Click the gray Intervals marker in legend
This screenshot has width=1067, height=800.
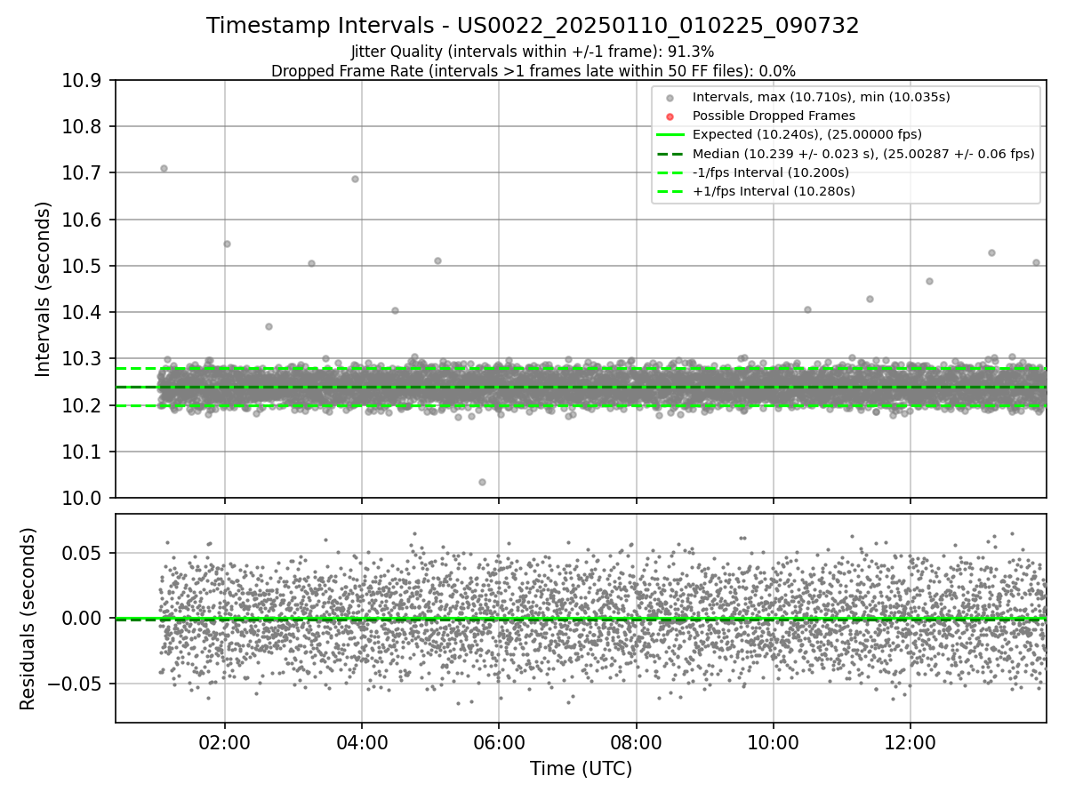coord(670,98)
